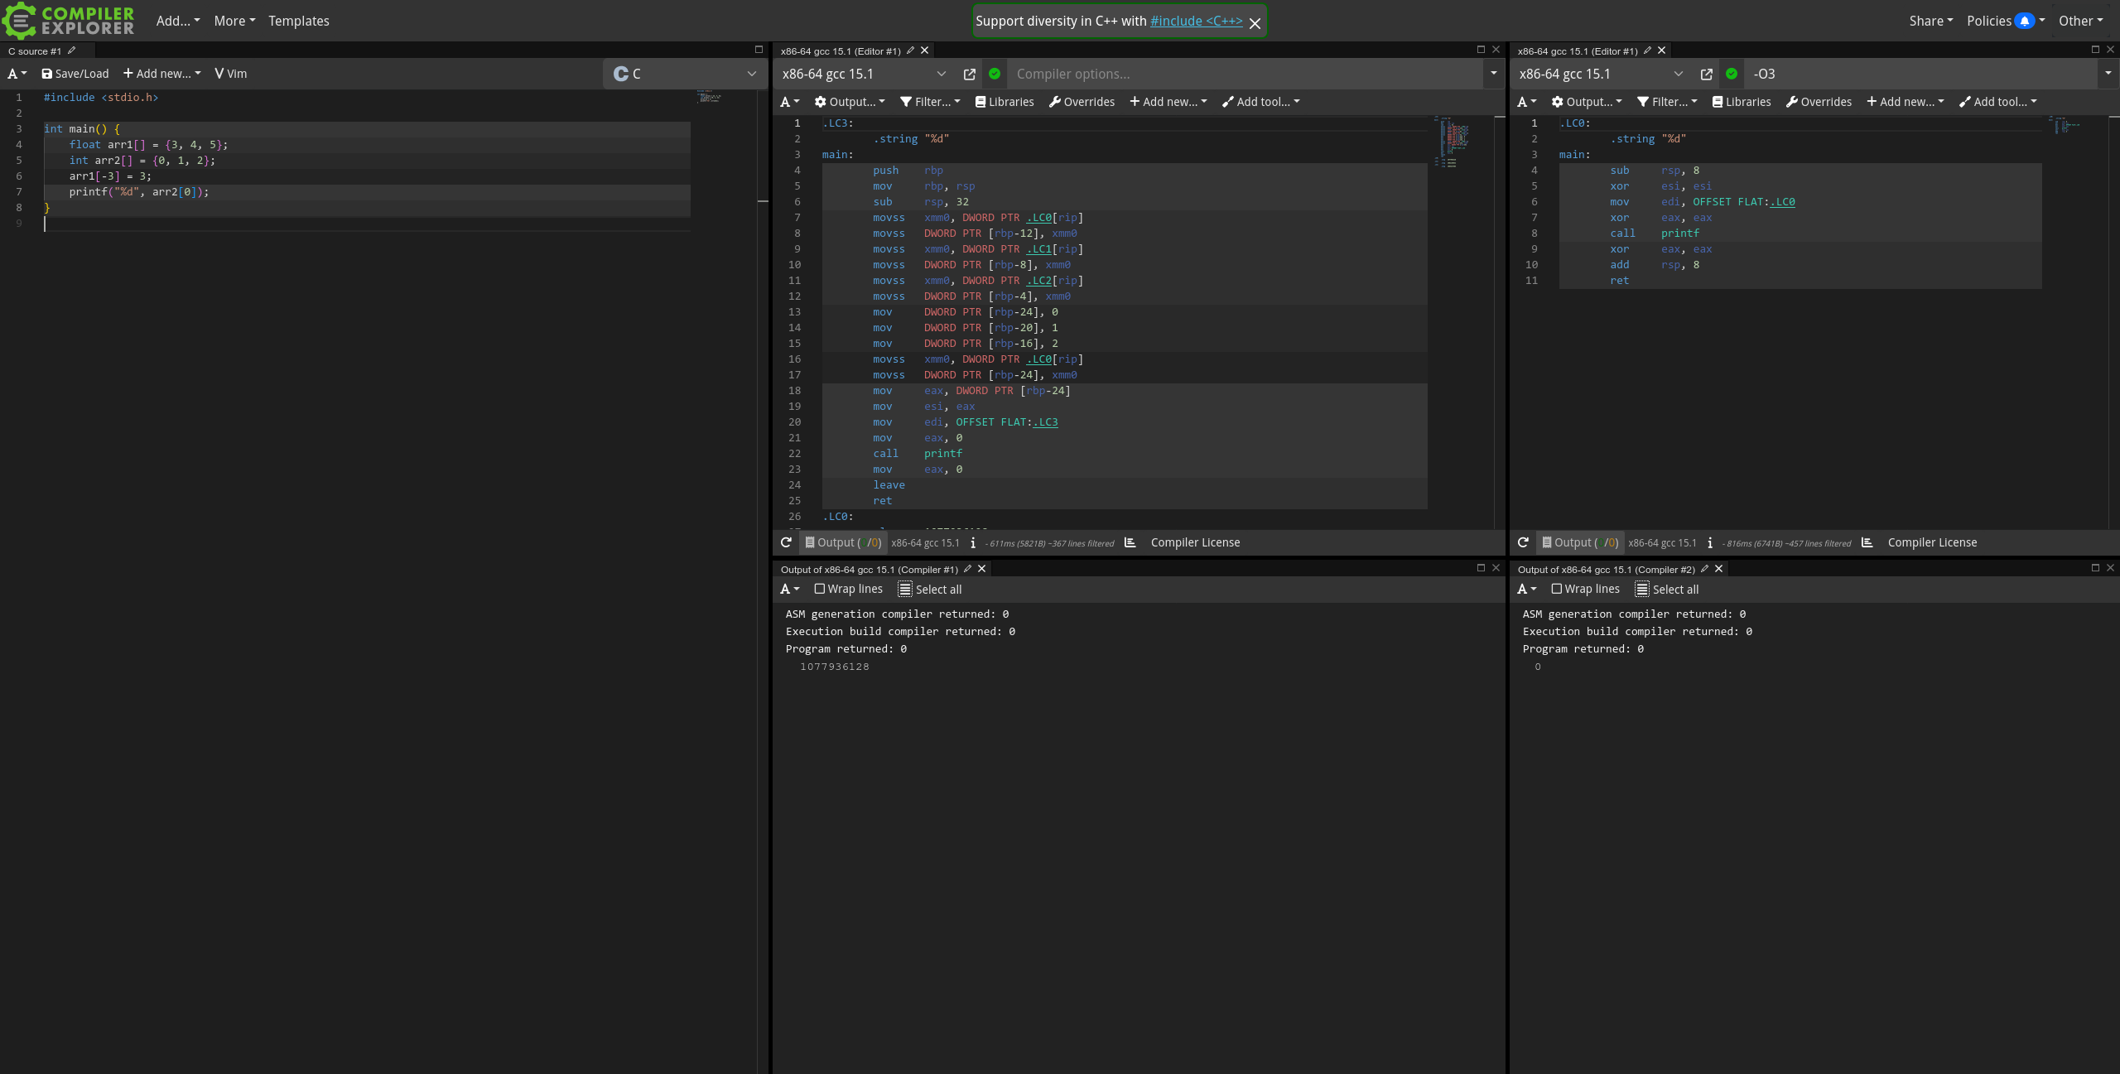
Task: Maximize the C source editor pane
Action: tap(759, 50)
